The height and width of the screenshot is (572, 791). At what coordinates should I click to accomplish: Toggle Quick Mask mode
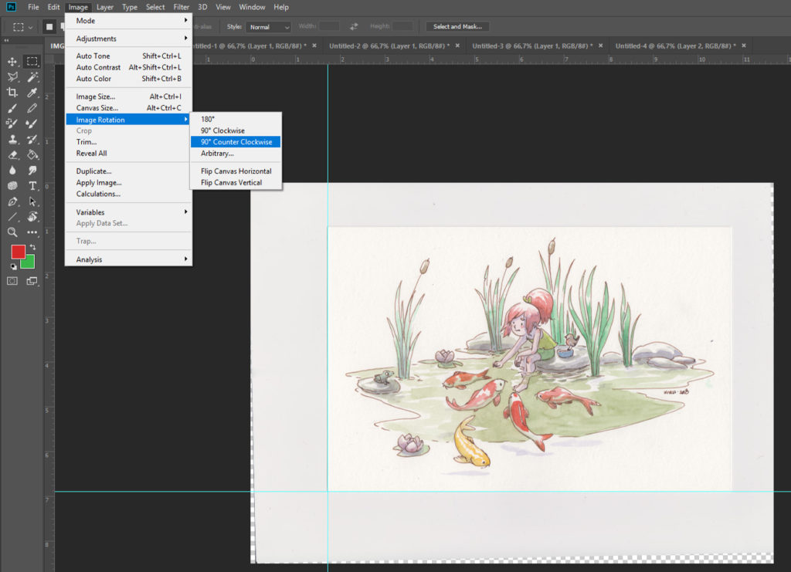pos(12,281)
